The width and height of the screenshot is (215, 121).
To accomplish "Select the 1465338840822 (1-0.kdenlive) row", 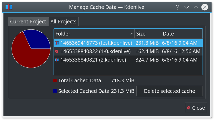I will click(x=128, y=51).
